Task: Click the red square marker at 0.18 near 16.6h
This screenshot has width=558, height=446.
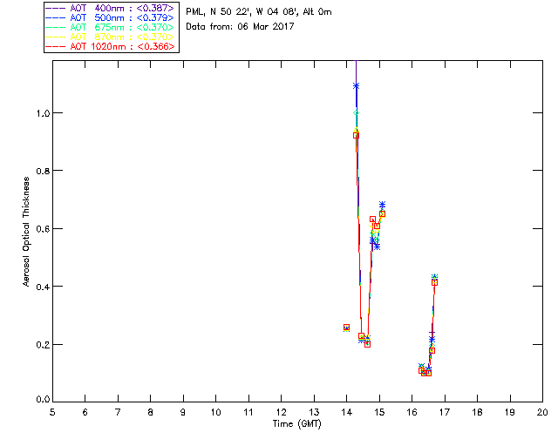Action: click(x=432, y=351)
